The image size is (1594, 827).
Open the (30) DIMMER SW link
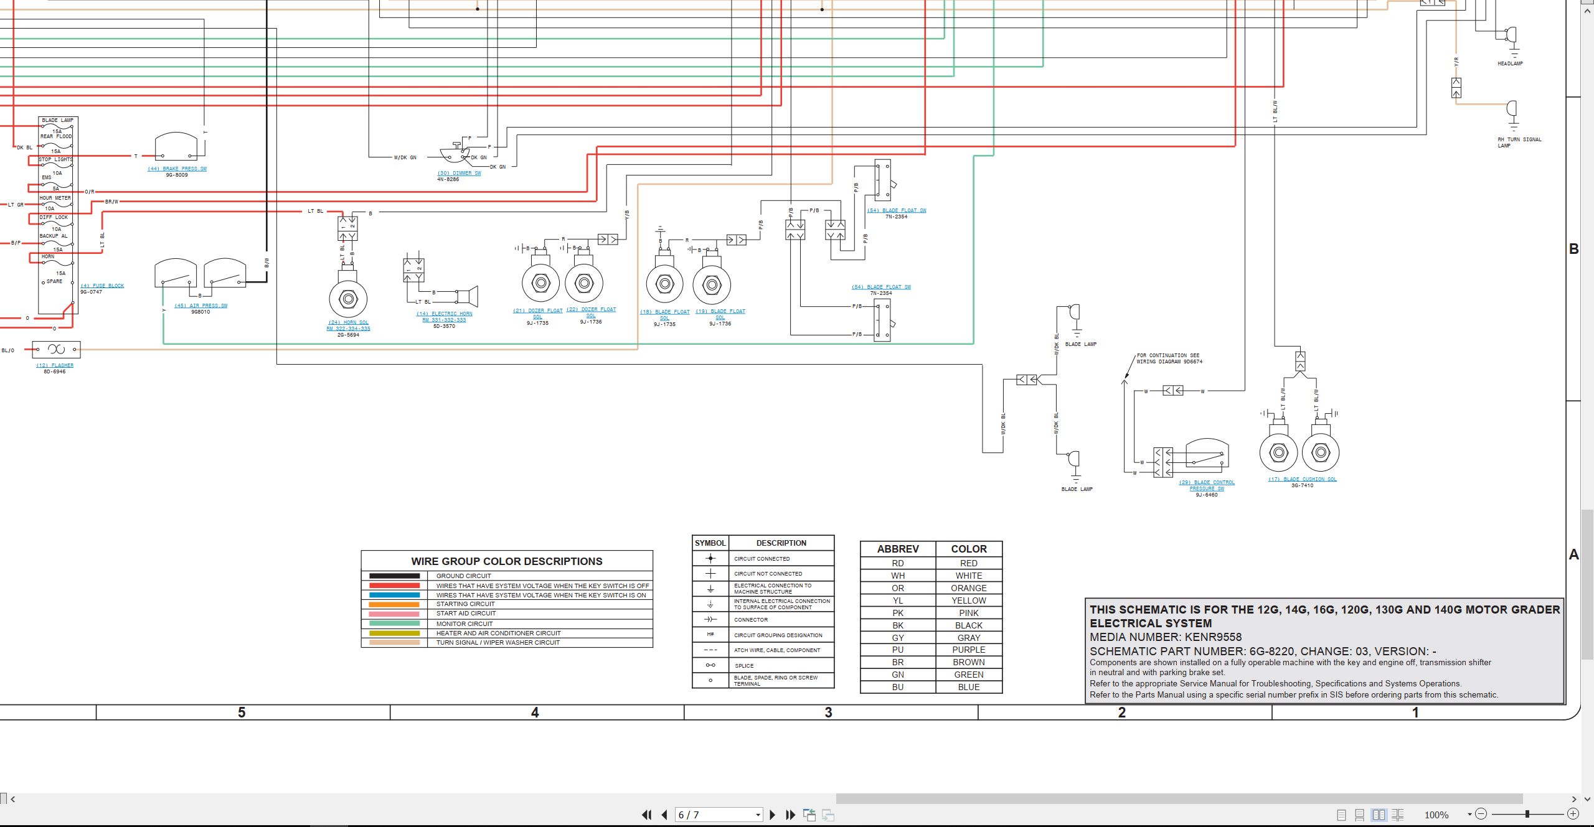pos(459,173)
